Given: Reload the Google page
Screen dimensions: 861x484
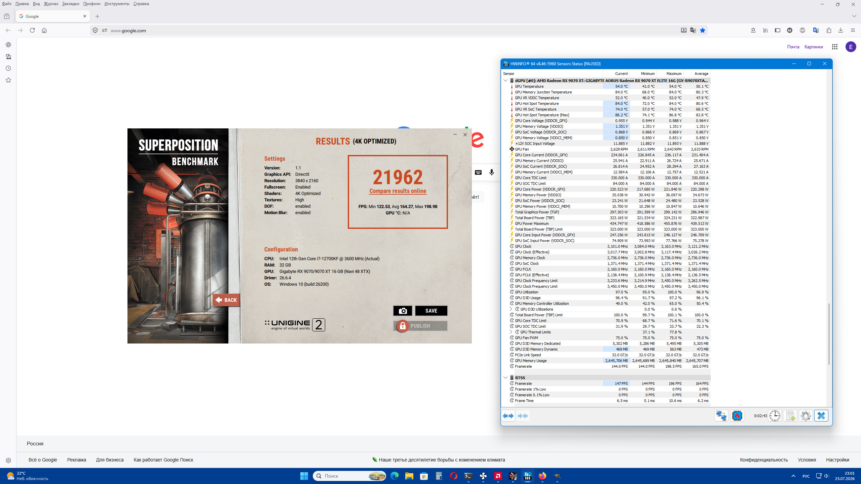Looking at the screenshot, I should coord(32,30).
